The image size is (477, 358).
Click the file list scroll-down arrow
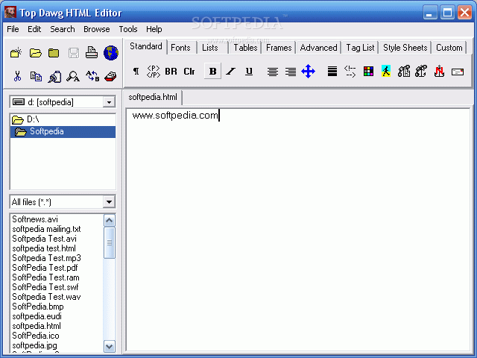click(x=110, y=346)
